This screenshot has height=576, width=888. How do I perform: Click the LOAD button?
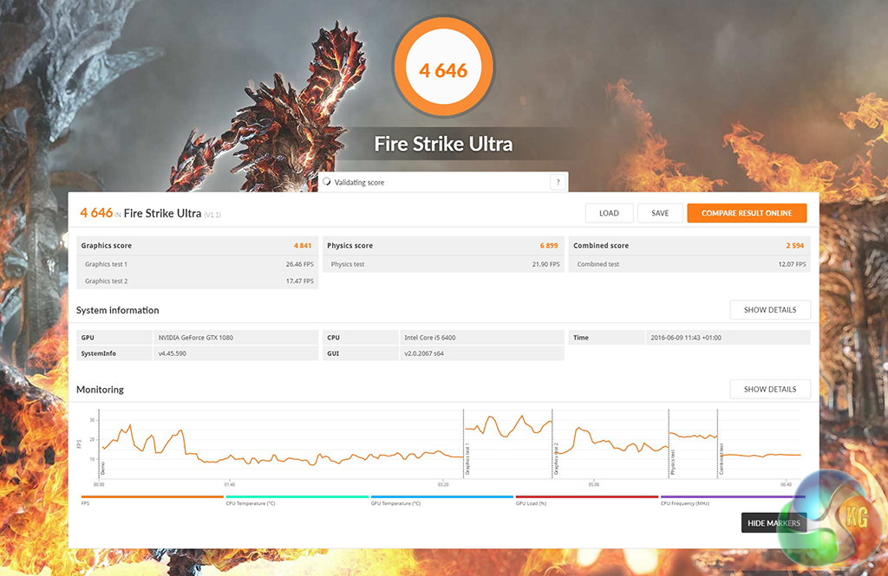coord(609,213)
